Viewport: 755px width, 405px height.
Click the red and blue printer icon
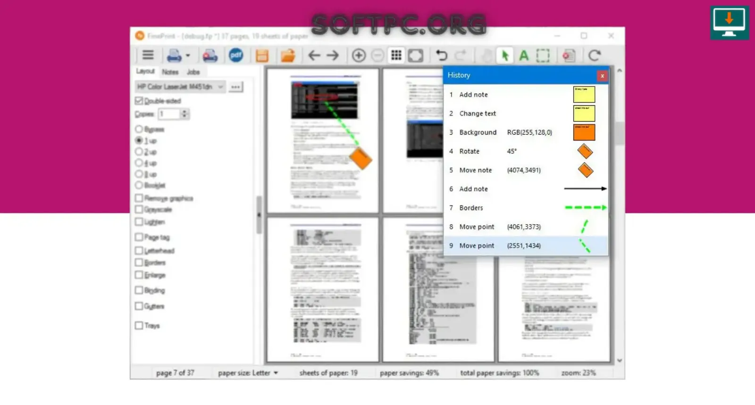point(210,56)
